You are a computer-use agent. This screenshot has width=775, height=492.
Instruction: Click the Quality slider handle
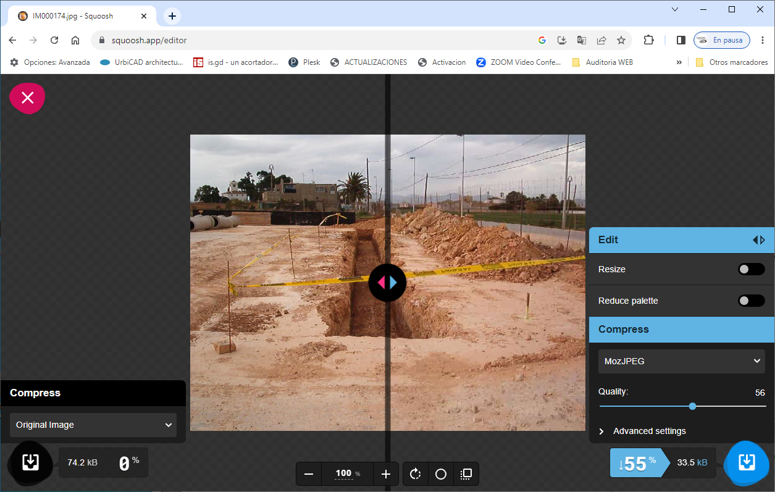coord(692,406)
